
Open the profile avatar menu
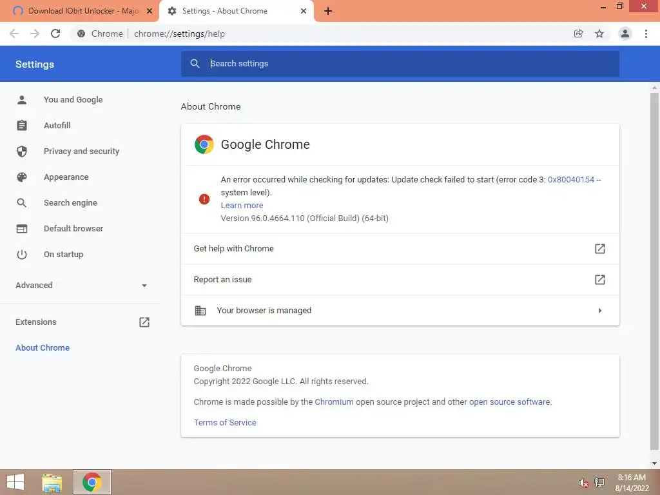[625, 34]
